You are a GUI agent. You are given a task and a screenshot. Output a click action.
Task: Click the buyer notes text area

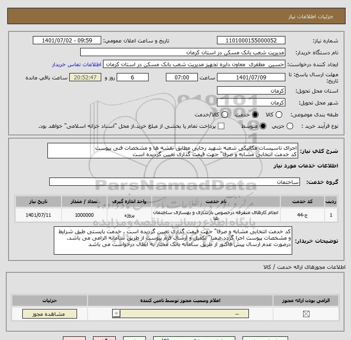pos(173,241)
